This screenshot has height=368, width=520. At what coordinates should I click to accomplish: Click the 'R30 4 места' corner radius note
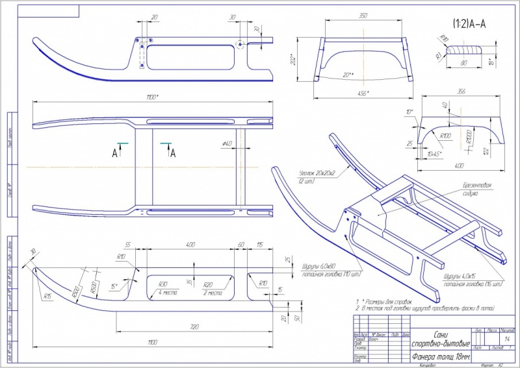[x=167, y=289]
